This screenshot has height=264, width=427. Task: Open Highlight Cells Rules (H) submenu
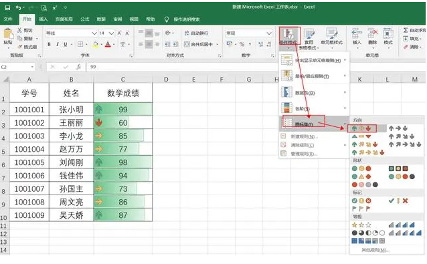coord(314,60)
